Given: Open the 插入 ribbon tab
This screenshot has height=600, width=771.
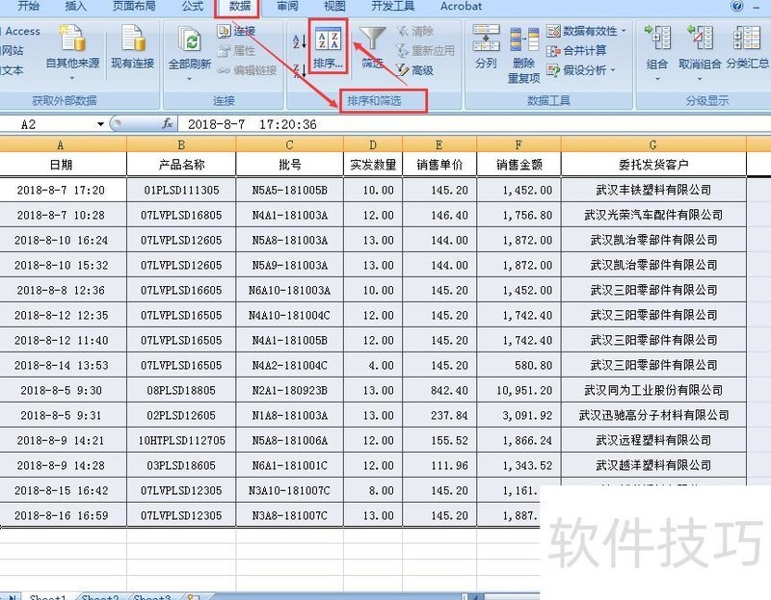Looking at the screenshot, I should 76,7.
